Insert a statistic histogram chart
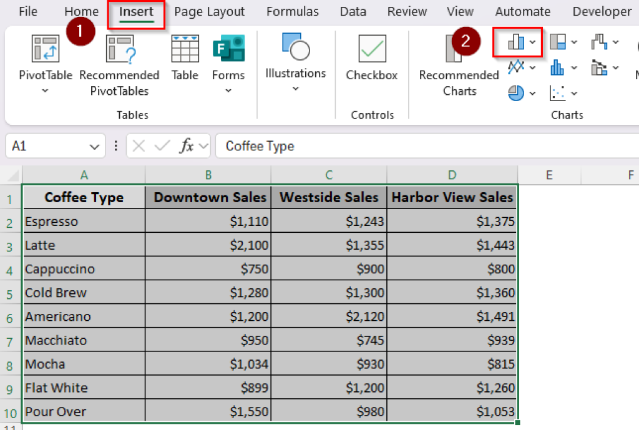The width and height of the screenshot is (639, 430). [557, 67]
